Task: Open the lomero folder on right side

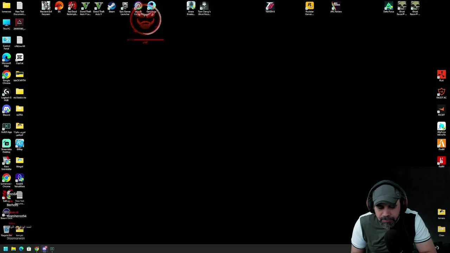Action: pos(442,214)
